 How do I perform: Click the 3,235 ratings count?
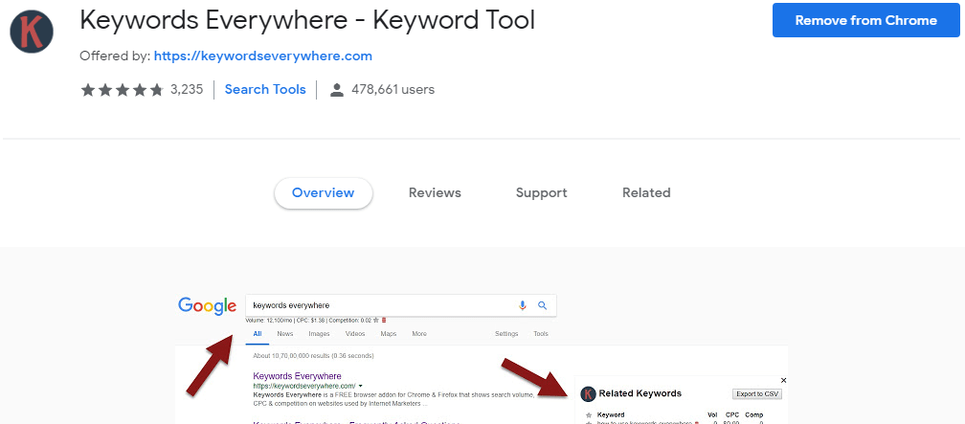(187, 90)
